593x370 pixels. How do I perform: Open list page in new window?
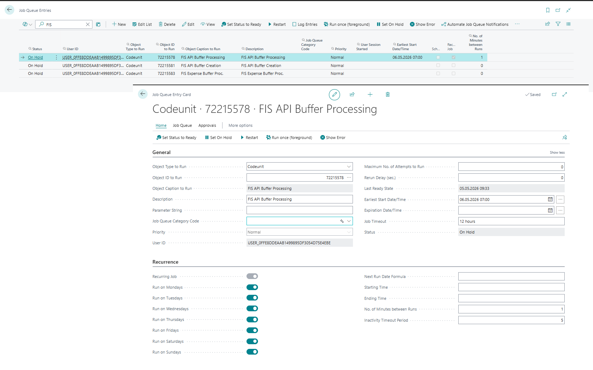558,10
